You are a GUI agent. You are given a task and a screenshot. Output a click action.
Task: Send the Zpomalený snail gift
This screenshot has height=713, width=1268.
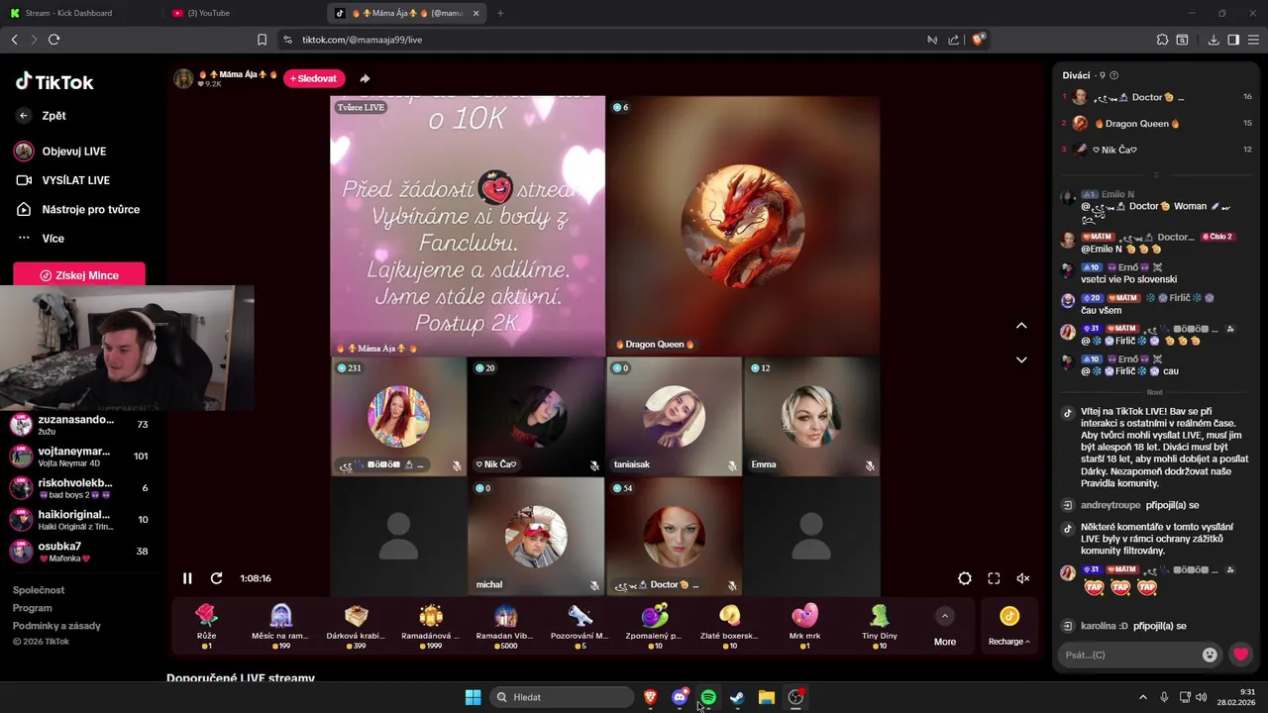pos(654,626)
